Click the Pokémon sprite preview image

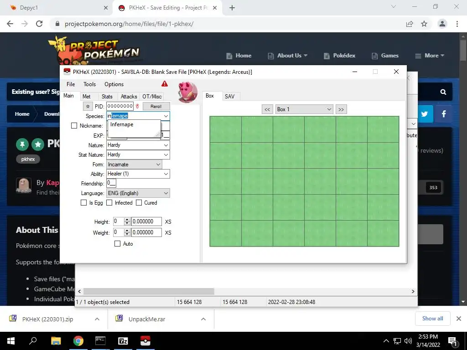[187, 92]
